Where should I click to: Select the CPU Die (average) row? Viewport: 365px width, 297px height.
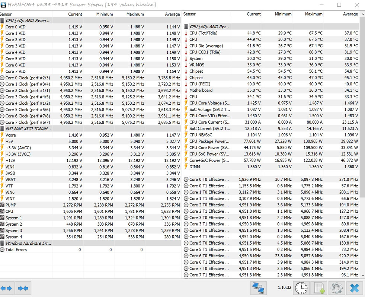(271, 46)
